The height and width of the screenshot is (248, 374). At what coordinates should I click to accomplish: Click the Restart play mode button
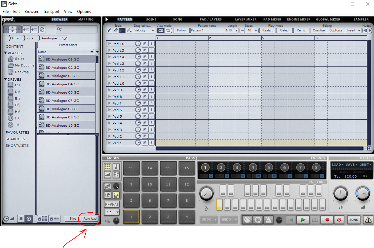pos(267,30)
